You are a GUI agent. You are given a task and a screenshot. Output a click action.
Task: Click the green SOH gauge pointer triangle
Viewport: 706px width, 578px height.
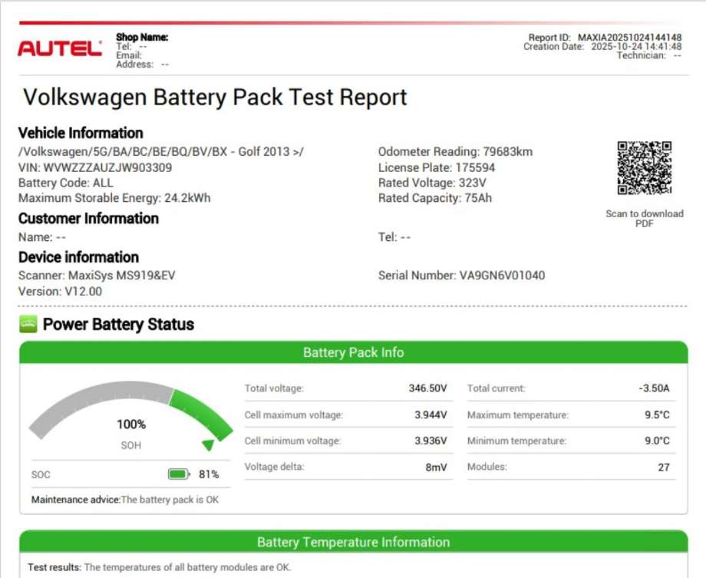point(209,445)
